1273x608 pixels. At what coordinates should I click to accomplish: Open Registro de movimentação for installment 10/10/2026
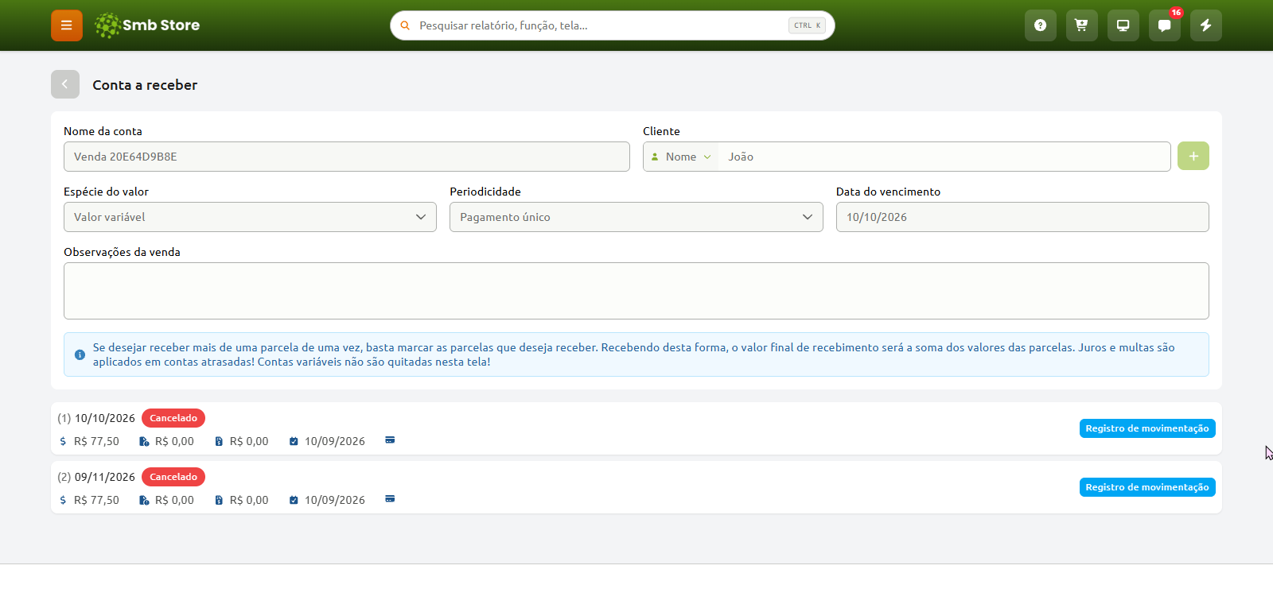coord(1147,428)
